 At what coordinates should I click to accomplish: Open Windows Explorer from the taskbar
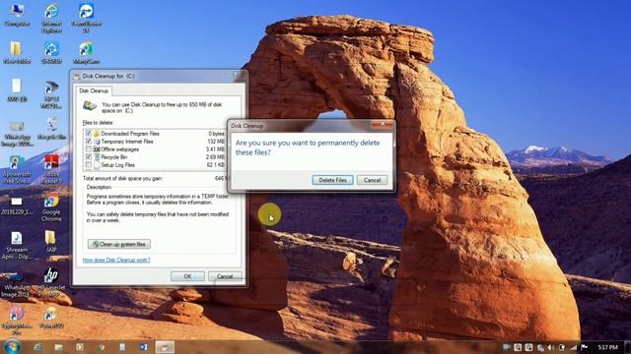click(59, 347)
